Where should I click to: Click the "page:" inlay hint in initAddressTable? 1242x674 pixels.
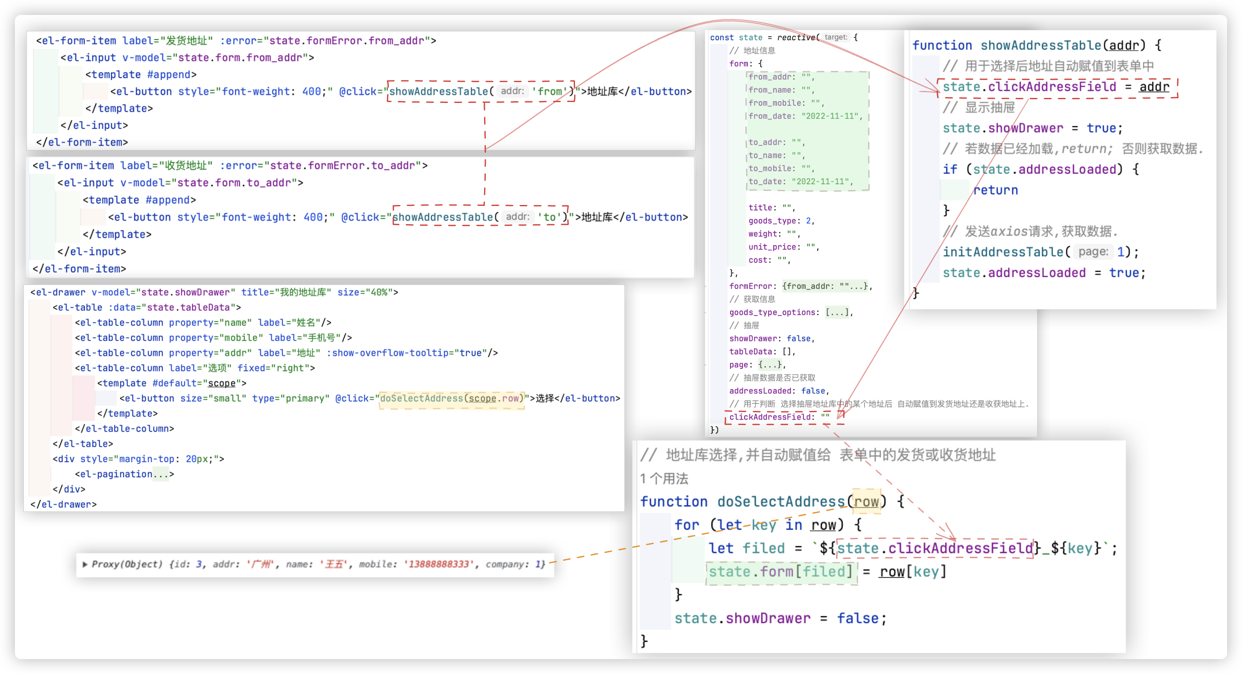1093,252
